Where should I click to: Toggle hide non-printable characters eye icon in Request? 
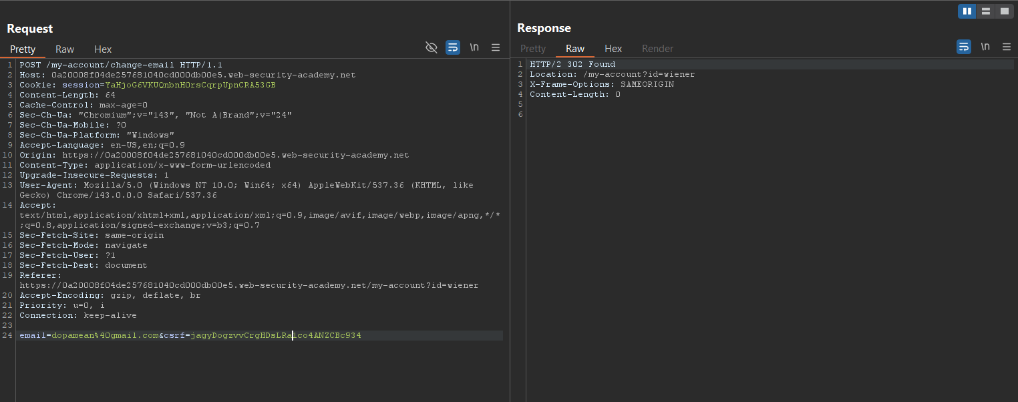point(432,47)
